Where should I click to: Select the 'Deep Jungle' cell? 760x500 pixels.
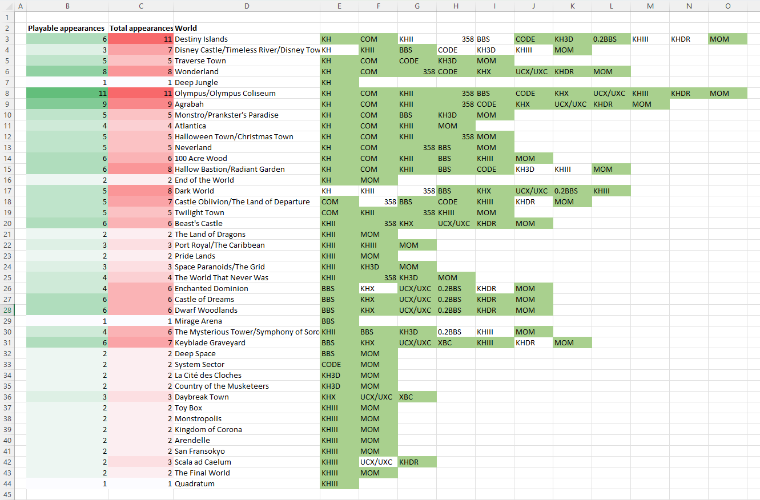(247, 82)
